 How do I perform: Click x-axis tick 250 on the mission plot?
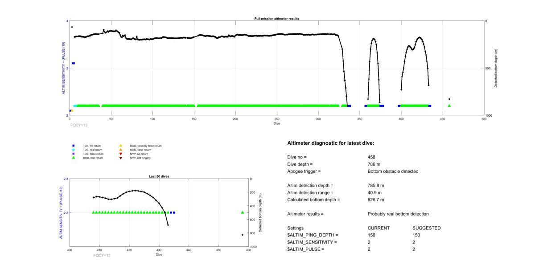pyautogui.click(x=277, y=119)
